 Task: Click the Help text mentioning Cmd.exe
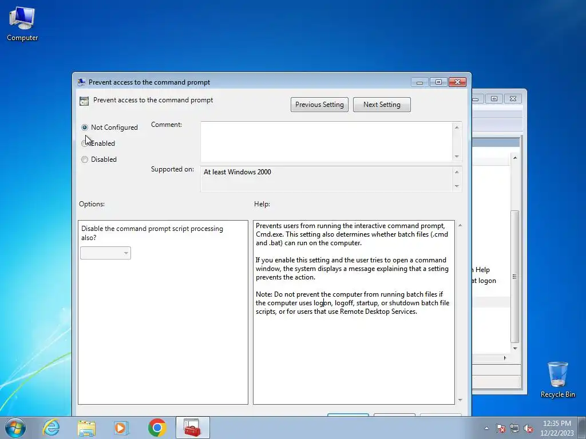[x=352, y=234]
